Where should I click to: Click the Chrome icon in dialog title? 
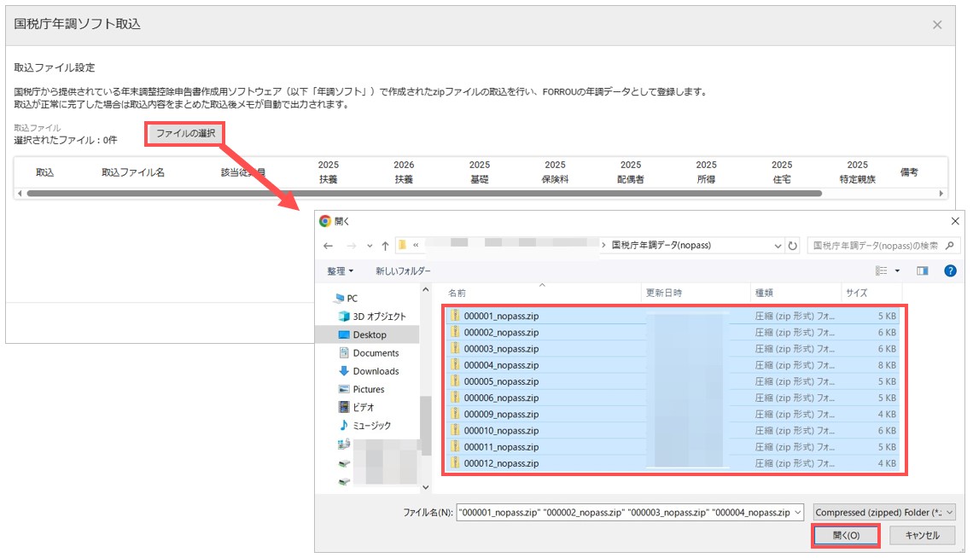coord(325,221)
